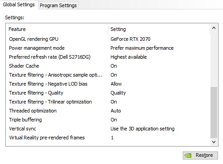The width and height of the screenshot is (223, 164).
Task: Open the value 1 for pre-rendered frames
Action: point(112,138)
